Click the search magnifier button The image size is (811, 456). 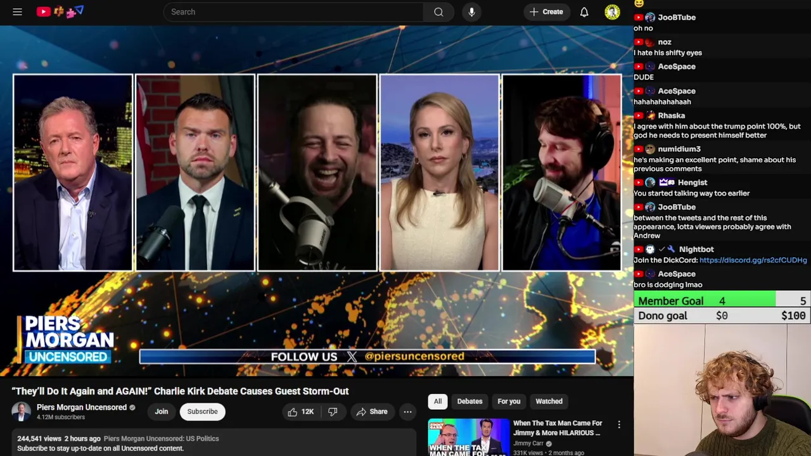(438, 11)
